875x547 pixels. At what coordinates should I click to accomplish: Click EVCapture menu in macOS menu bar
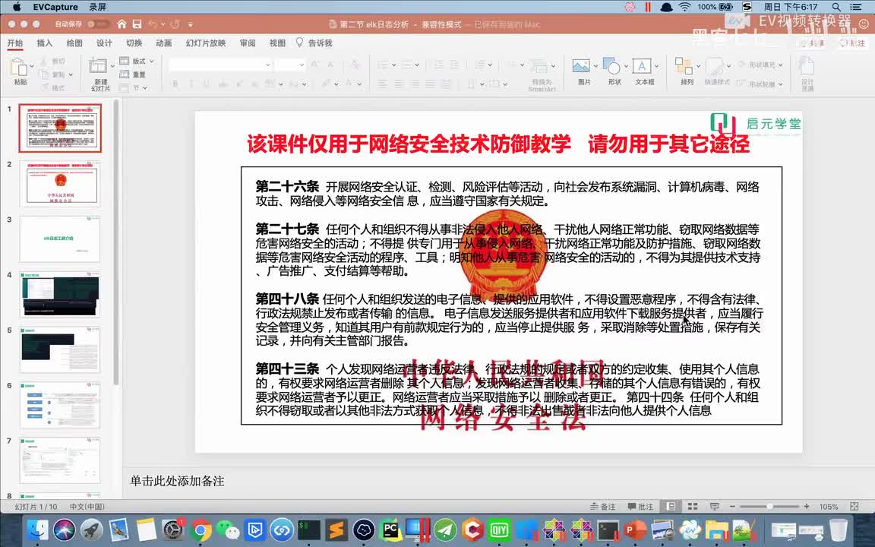tap(55, 7)
